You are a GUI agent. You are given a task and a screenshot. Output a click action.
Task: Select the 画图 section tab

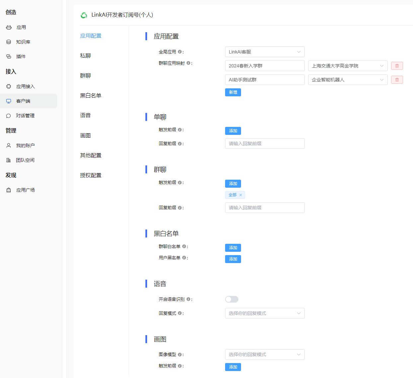click(85, 136)
